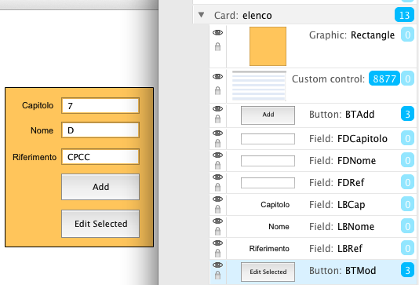Image resolution: width=419 pixels, height=285 pixels.
Task: Toggle lock on the FDCapitolo field row
Action: click(x=218, y=144)
